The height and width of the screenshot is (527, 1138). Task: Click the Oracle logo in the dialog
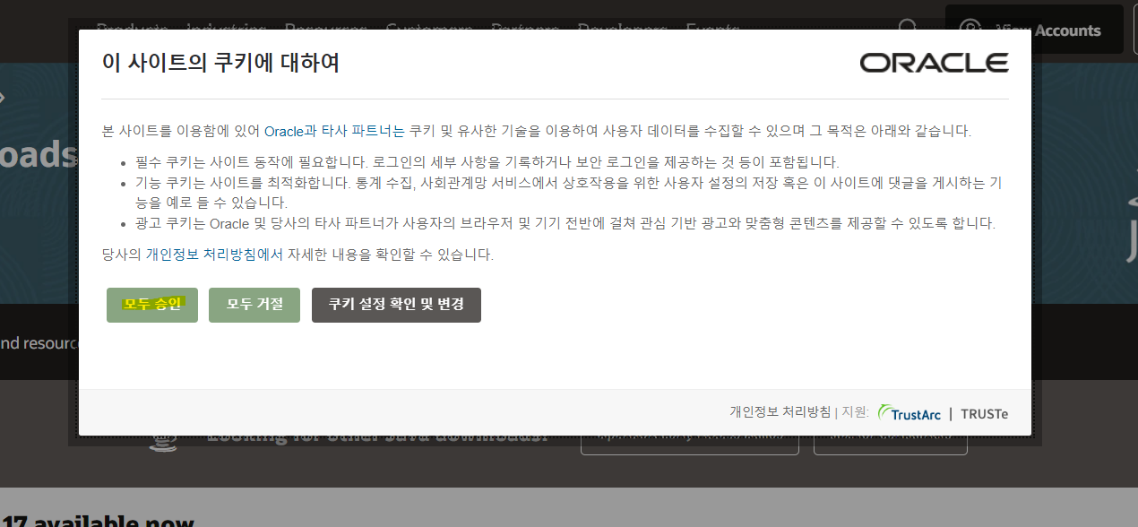click(934, 63)
